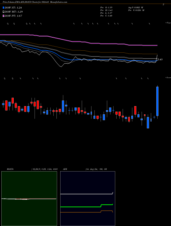The height and width of the screenshot is (226, 171).
Task: Click the blue DOW ST legend swatch
Action: pos(3,8)
